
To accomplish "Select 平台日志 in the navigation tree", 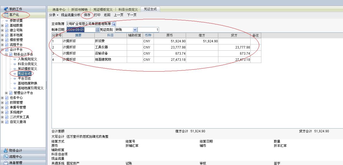I will click(x=24, y=78).
